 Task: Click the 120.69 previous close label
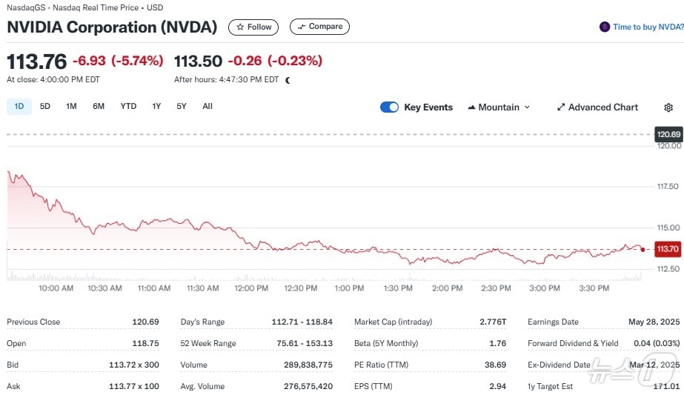tap(668, 134)
